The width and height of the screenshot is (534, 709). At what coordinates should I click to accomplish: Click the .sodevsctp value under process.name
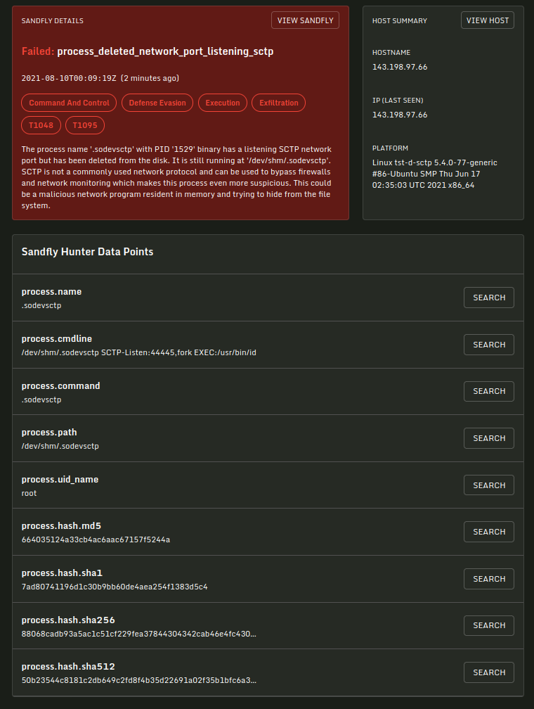[x=41, y=305]
